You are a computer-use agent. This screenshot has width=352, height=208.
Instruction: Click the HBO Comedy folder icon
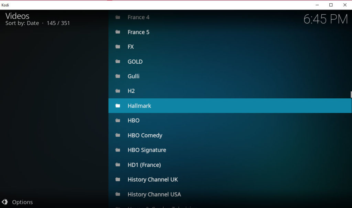point(118,135)
